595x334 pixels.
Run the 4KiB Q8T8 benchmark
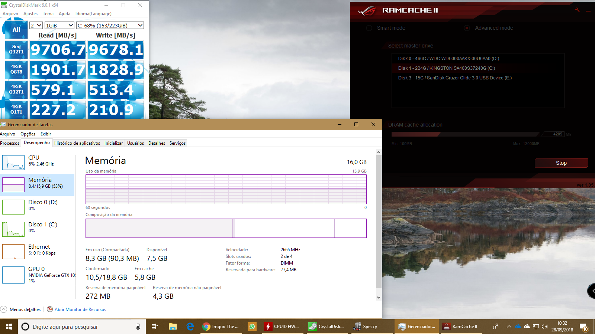pyautogui.click(x=16, y=69)
